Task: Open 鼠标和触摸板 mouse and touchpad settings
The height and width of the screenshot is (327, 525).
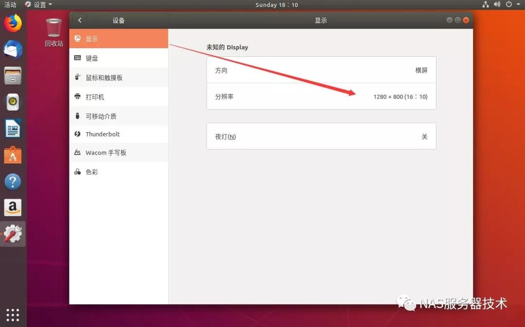Action: tap(119, 77)
